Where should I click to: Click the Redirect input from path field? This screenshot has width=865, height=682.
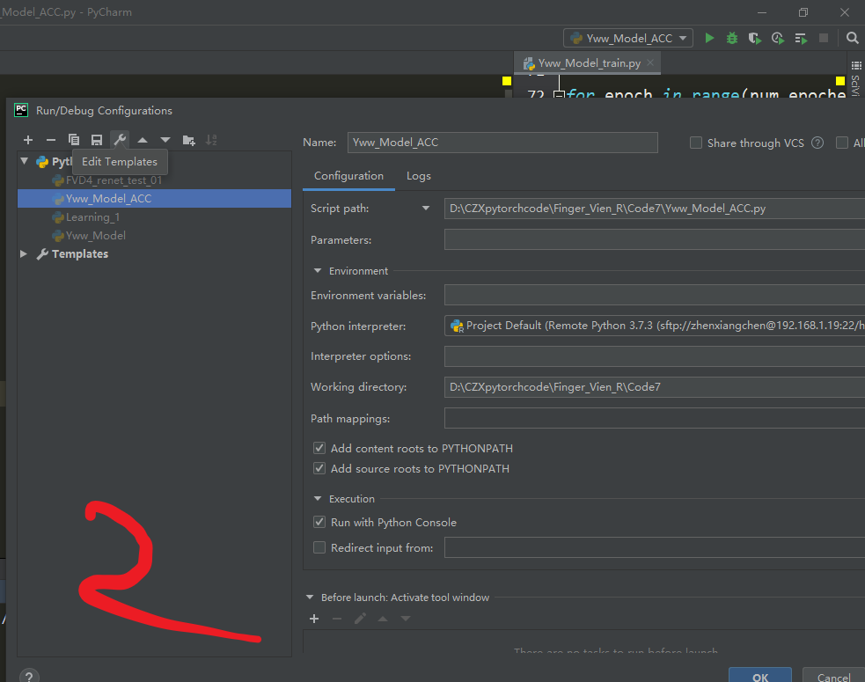click(655, 548)
